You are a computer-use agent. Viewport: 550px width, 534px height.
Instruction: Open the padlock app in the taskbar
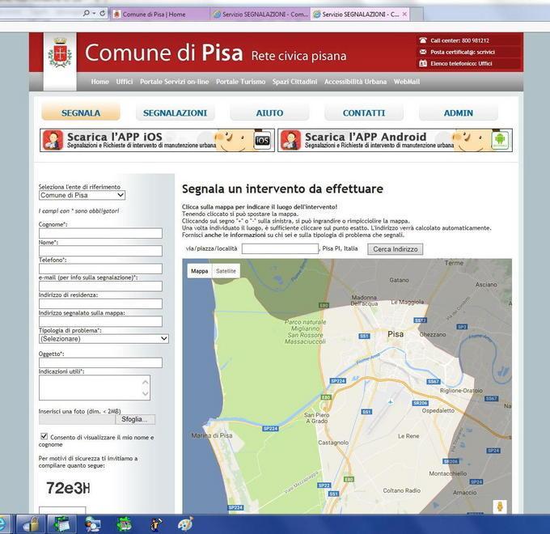click(32, 524)
